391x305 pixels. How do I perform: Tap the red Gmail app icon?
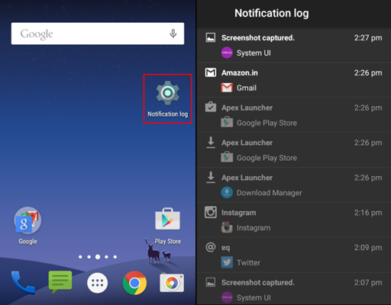point(227,88)
